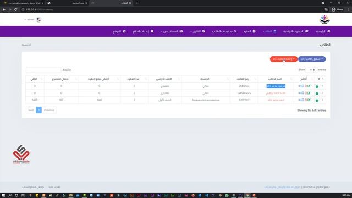
Task: Open the مدفوعات الطلاب nav item
Action: point(224,31)
